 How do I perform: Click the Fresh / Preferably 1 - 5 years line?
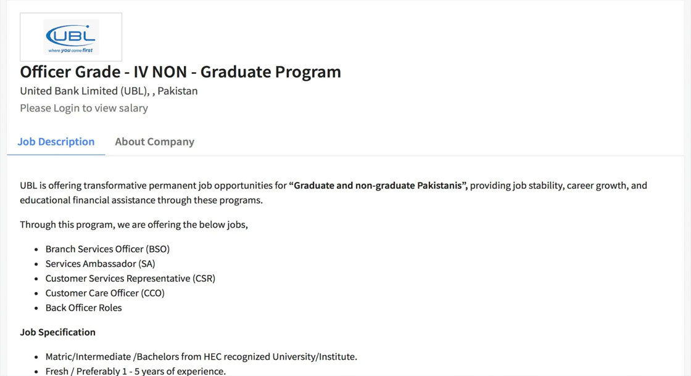(135, 371)
